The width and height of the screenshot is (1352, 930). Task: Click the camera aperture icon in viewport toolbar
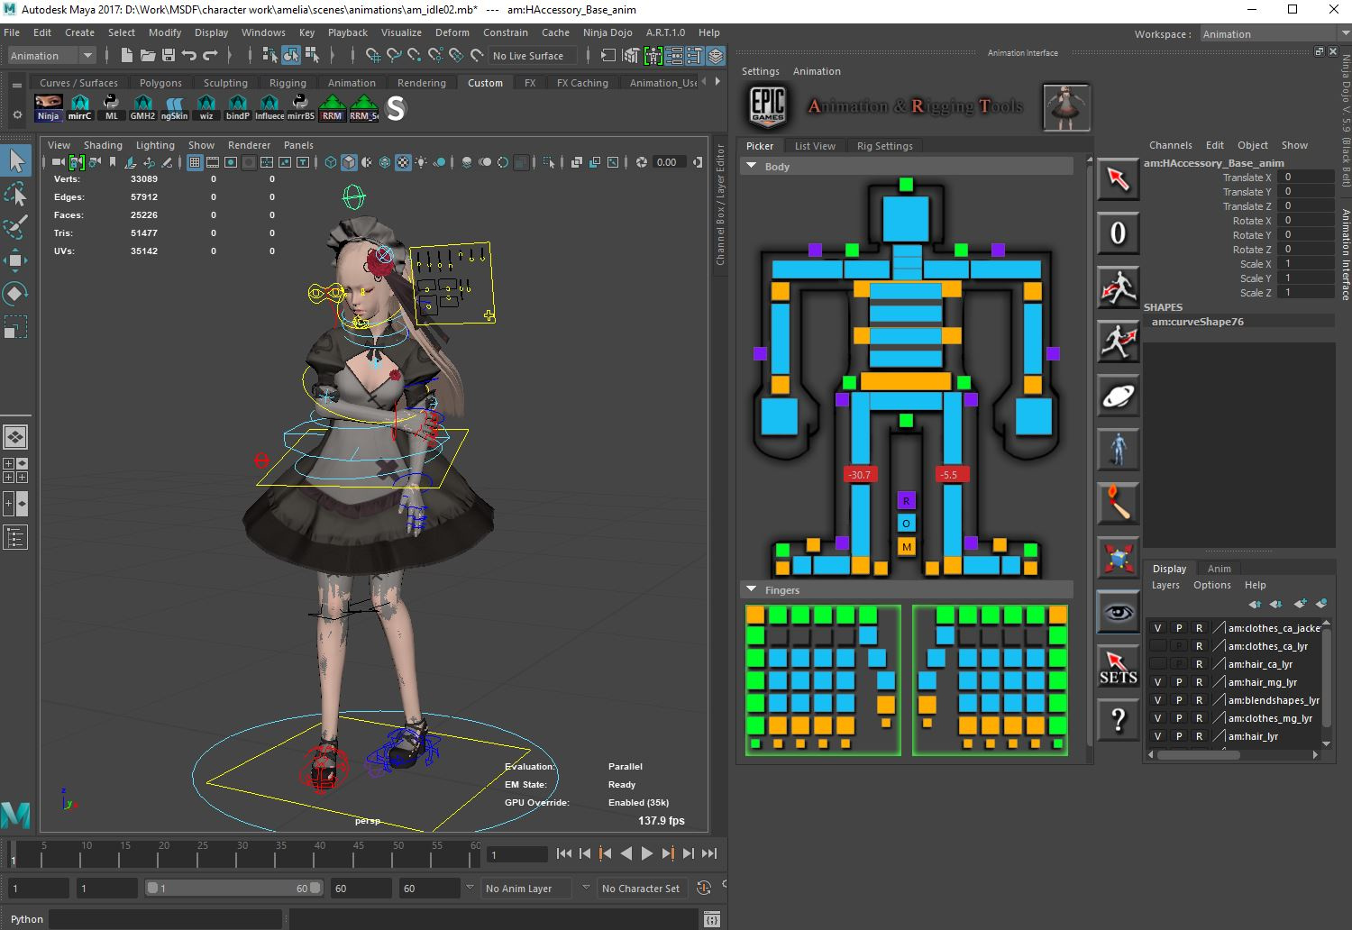pos(641,162)
